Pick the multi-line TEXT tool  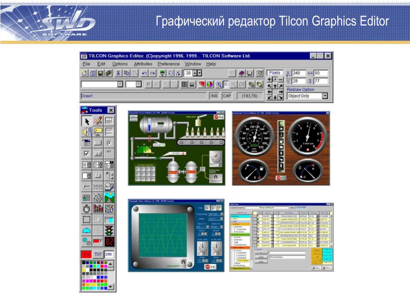[109, 132]
